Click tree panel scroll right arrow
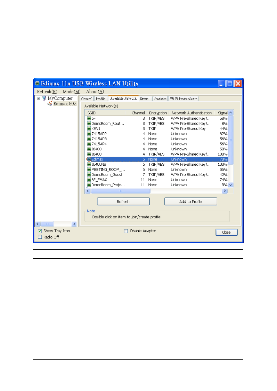 (x=74, y=224)
